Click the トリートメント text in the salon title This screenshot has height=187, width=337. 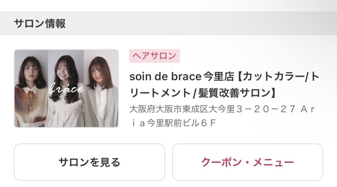160,93
